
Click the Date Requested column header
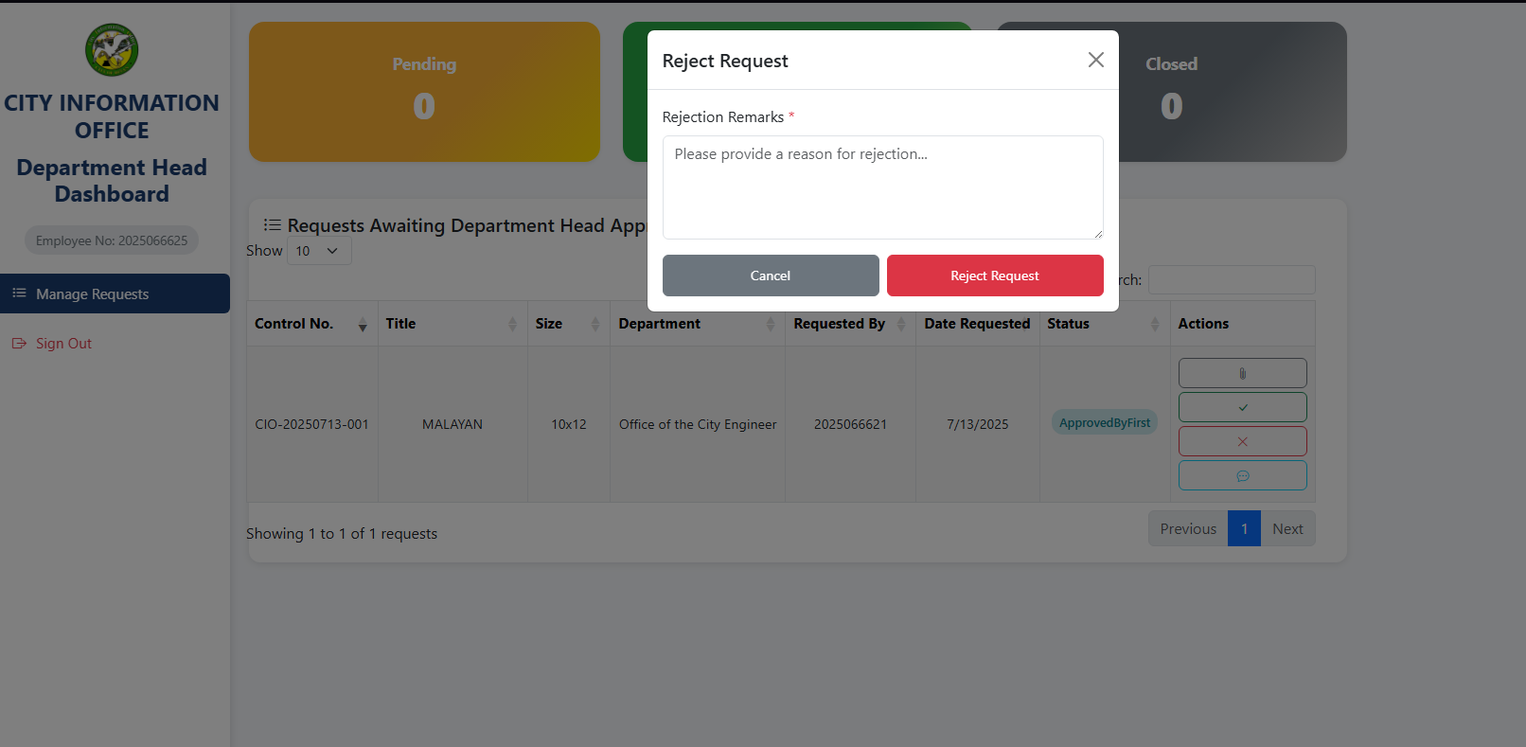pyautogui.click(x=977, y=324)
